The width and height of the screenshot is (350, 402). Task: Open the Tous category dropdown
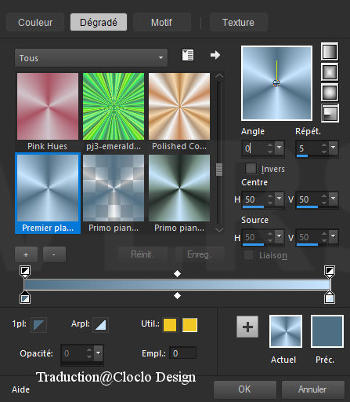point(92,57)
